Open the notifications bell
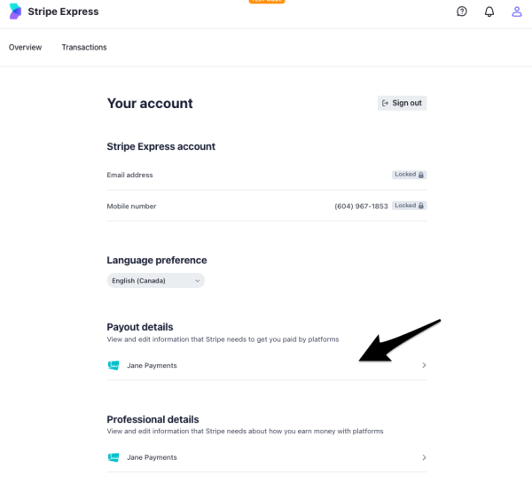 click(x=489, y=12)
